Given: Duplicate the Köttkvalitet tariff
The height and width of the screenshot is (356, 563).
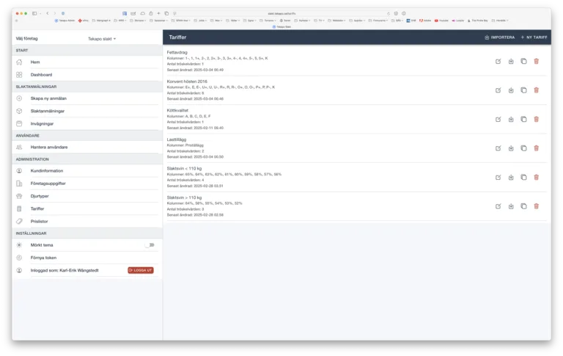Looking at the screenshot, I should point(523,120).
